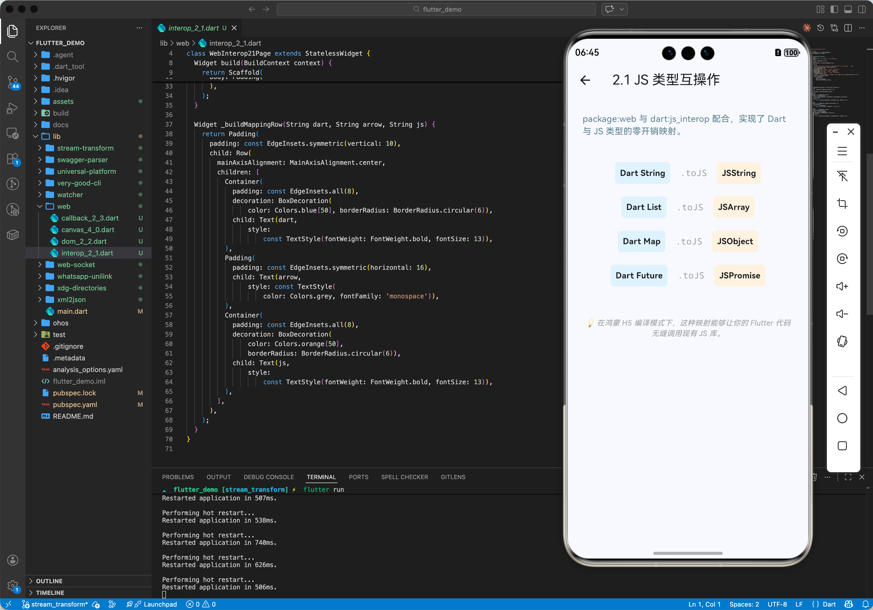Open the Search view in activity bar
Screen dimensions: 873x610
12,57
